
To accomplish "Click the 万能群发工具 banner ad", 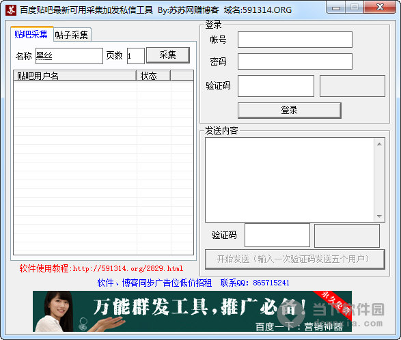I will [192, 311].
